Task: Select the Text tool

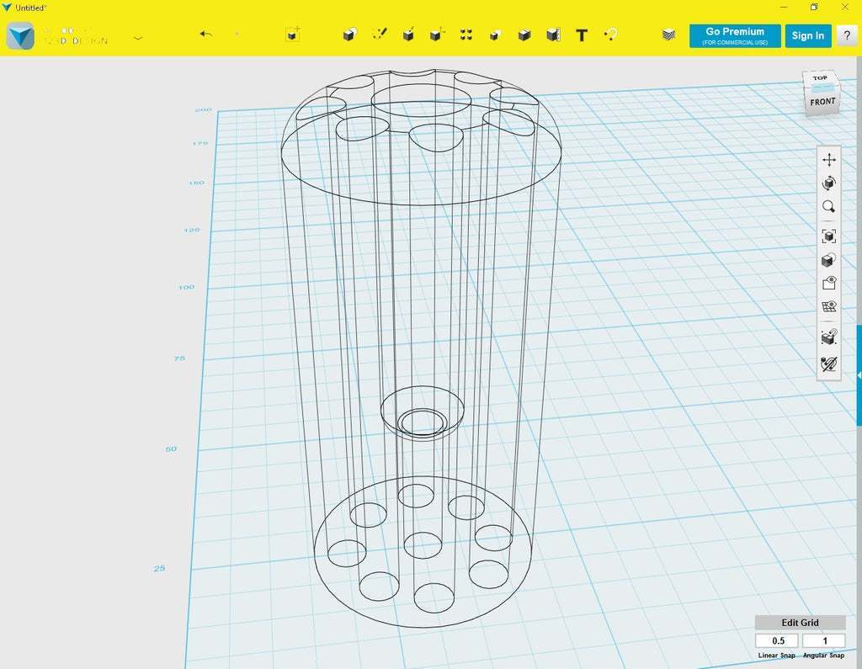Action: [x=582, y=35]
